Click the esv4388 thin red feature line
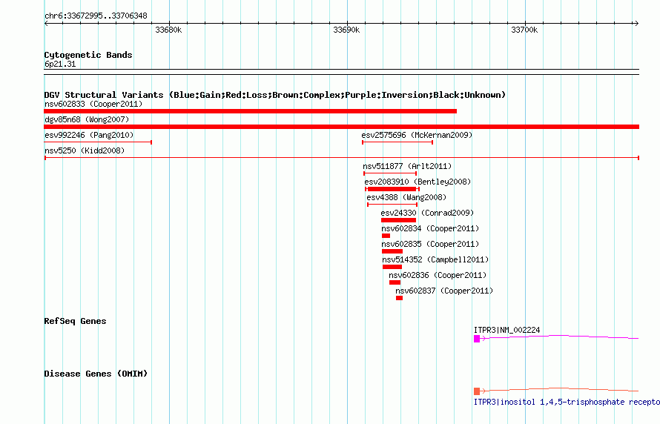 tap(392, 205)
